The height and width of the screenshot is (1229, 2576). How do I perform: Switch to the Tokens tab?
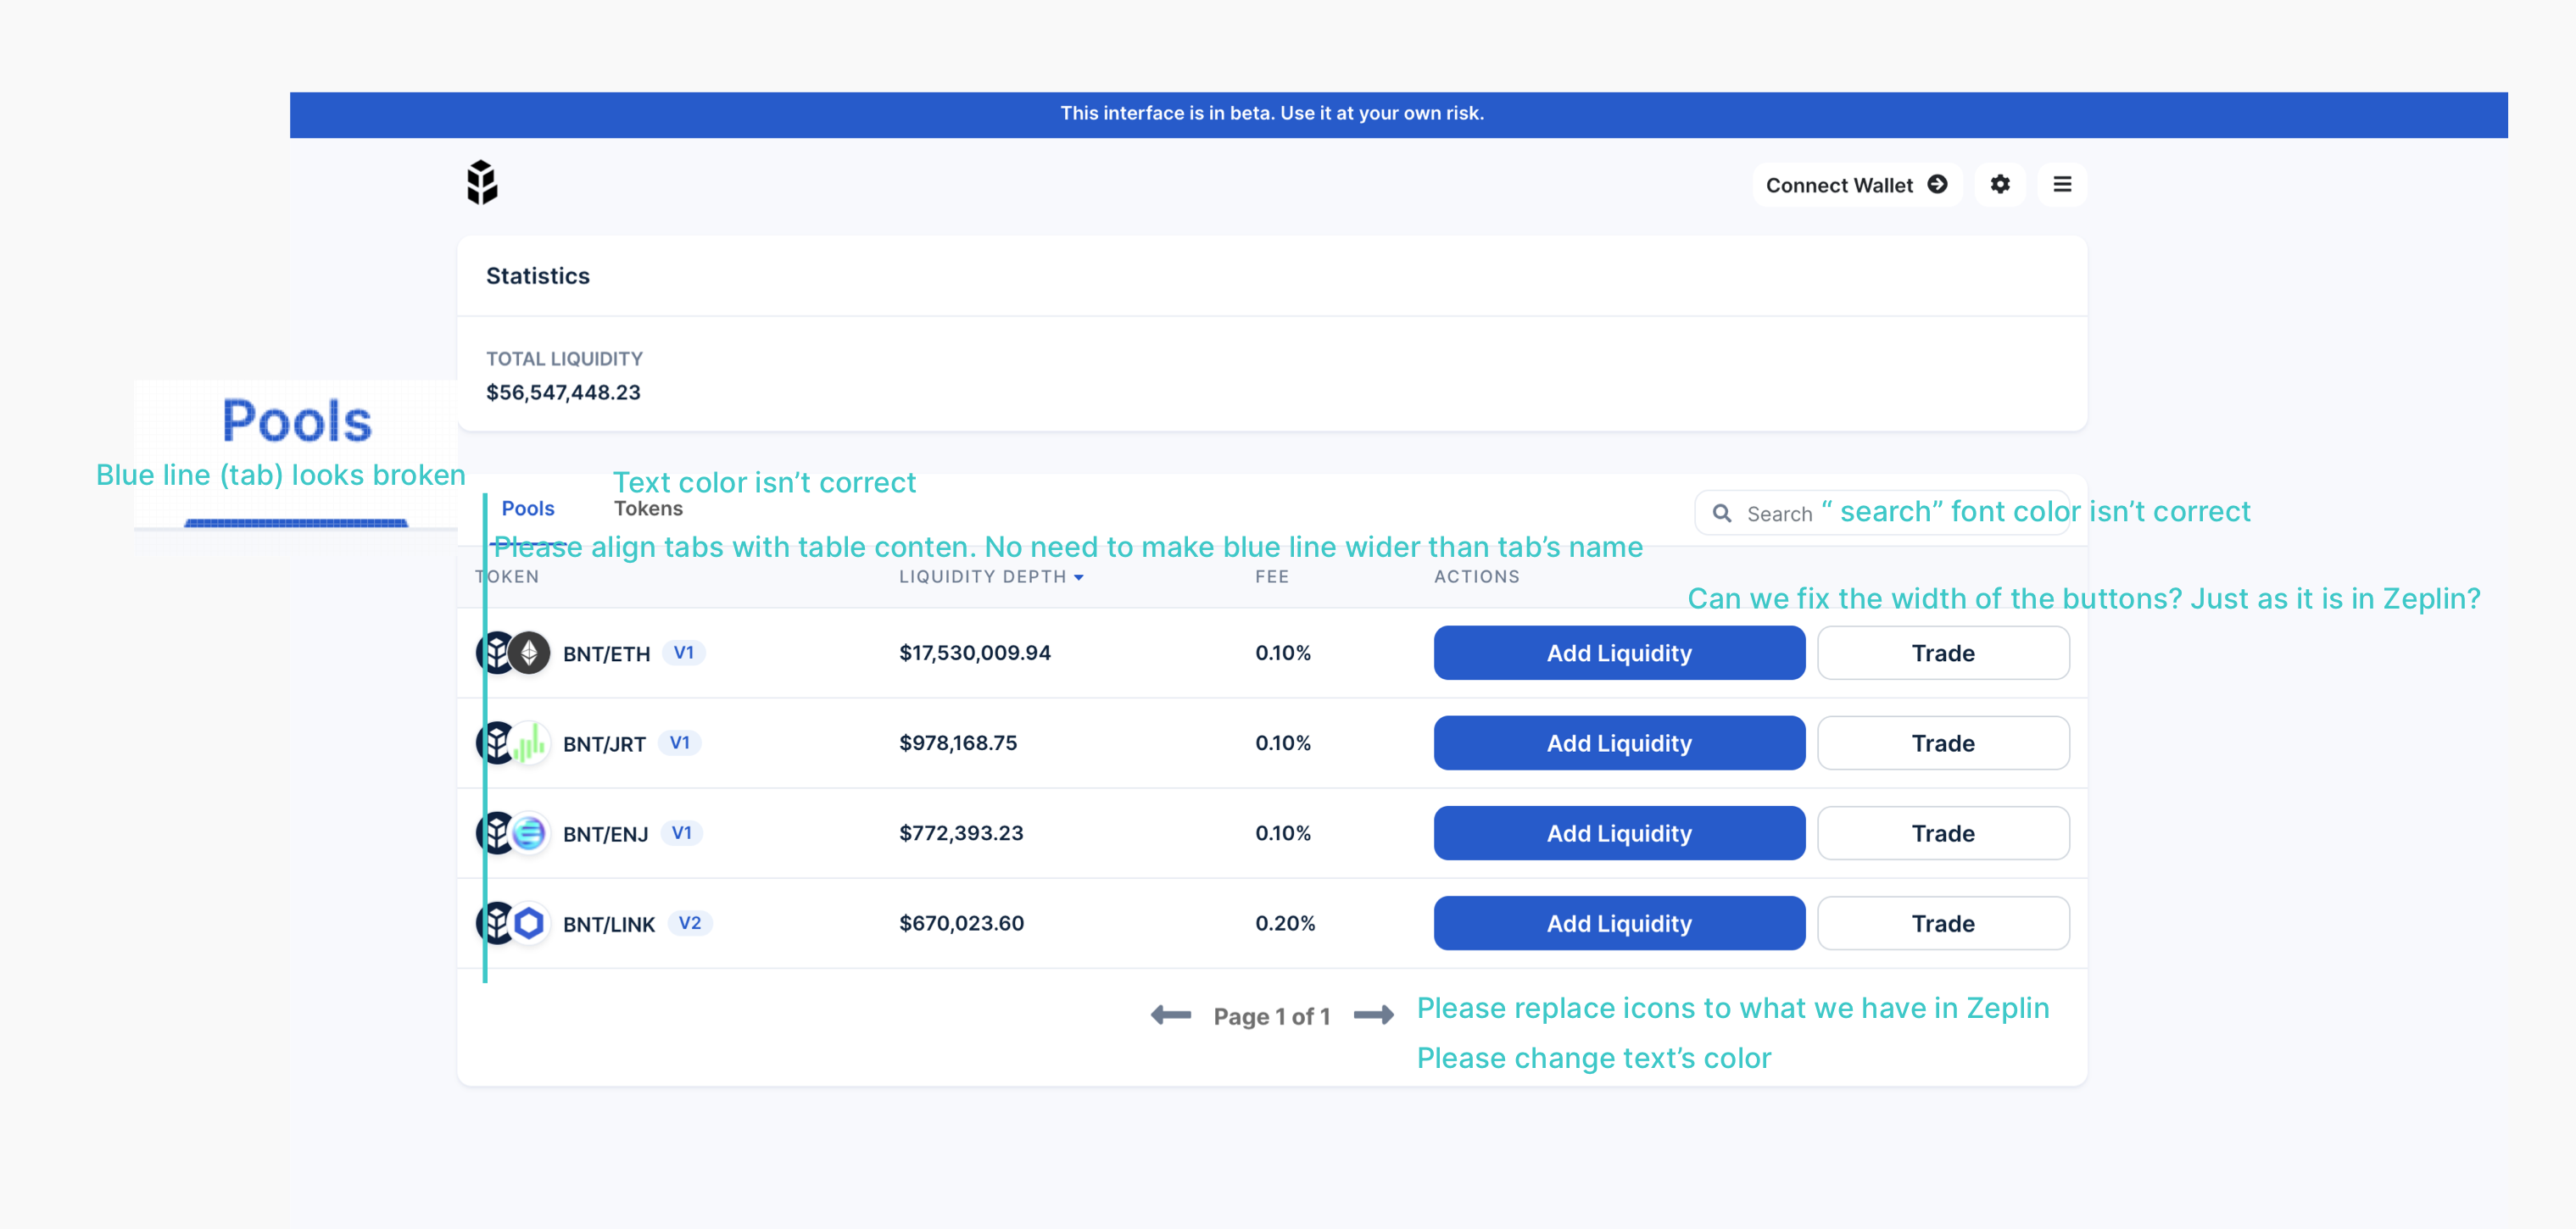click(x=648, y=508)
